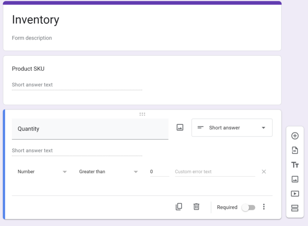
Task: Open the Number validation type dropdown
Action: tap(42, 171)
